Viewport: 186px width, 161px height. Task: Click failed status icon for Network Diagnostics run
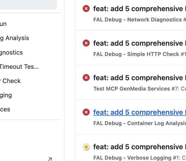[86, 9]
